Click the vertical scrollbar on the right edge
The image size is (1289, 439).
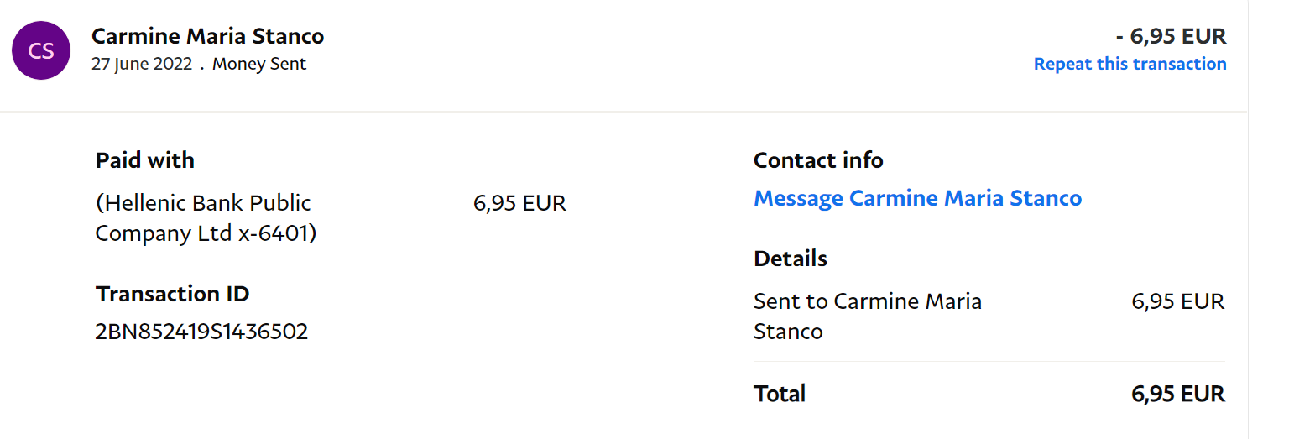(x=1268, y=219)
